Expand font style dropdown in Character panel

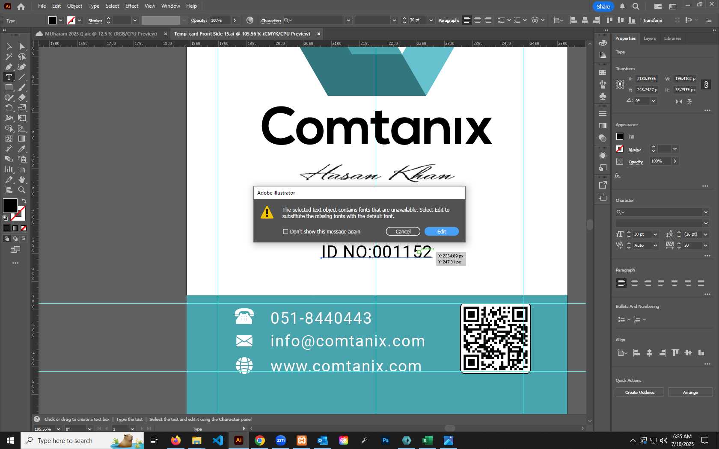(706, 223)
